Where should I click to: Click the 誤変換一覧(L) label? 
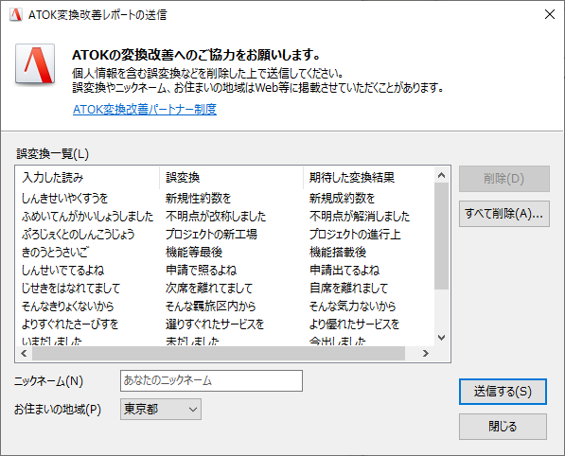point(52,154)
